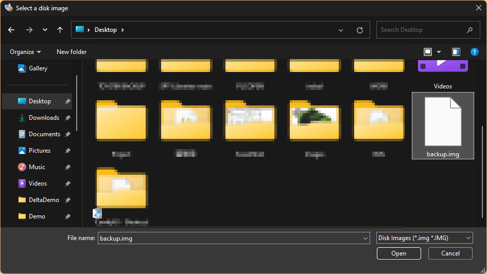
Task: Click the search magnifier icon
Action: (x=469, y=30)
